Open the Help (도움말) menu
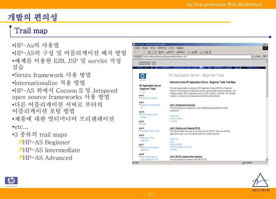This screenshot has width=276, height=199. tap(180, 48)
